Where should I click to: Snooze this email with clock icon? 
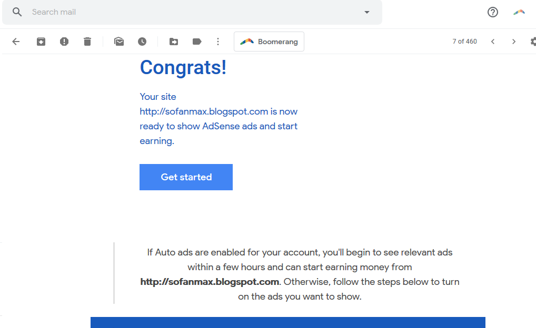[142, 42]
